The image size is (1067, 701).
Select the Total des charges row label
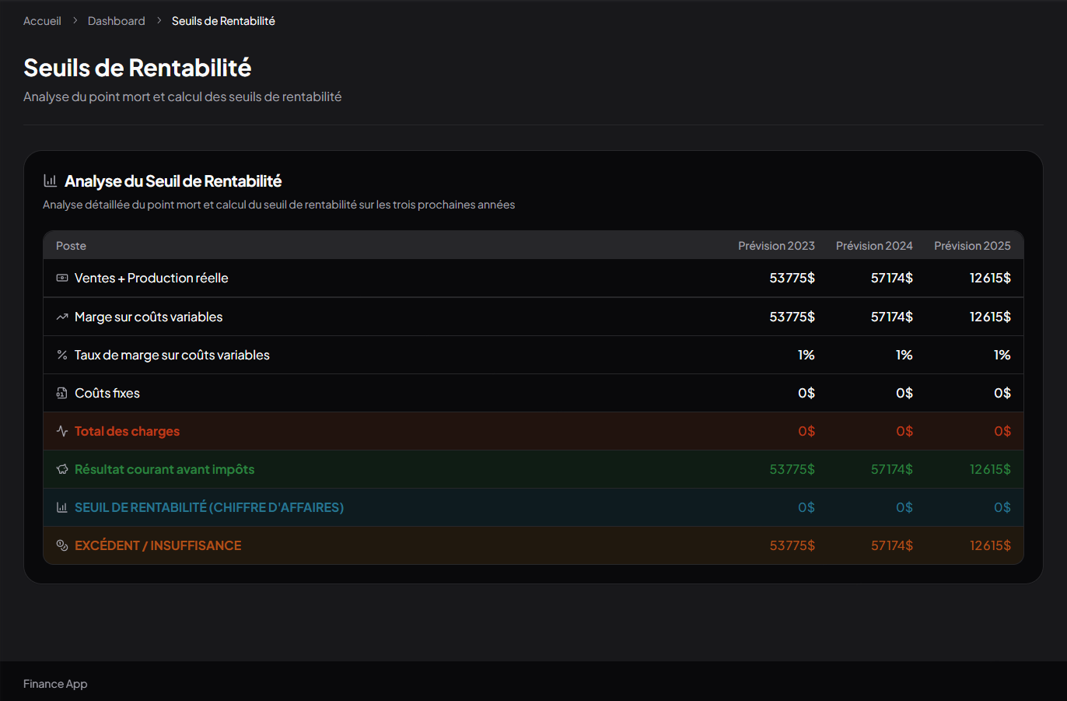click(127, 431)
